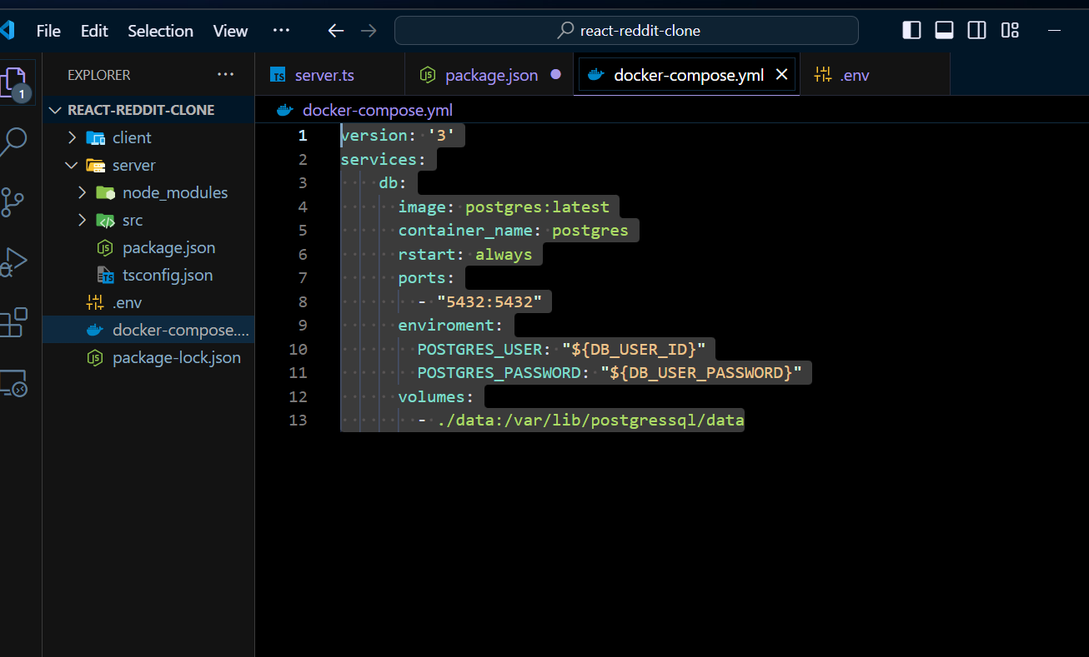Open the Source Control view icon
The height and width of the screenshot is (657, 1089).
tap(12, 202)
